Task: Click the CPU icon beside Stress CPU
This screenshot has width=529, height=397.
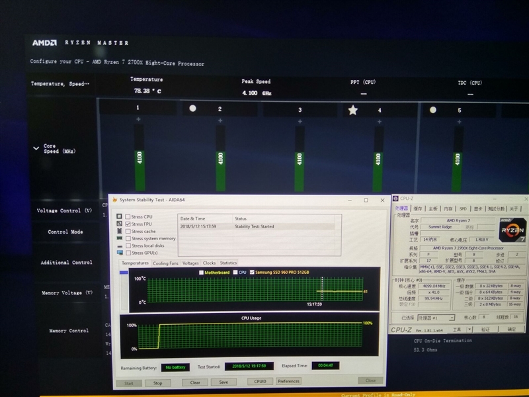Action: (119, 216)
